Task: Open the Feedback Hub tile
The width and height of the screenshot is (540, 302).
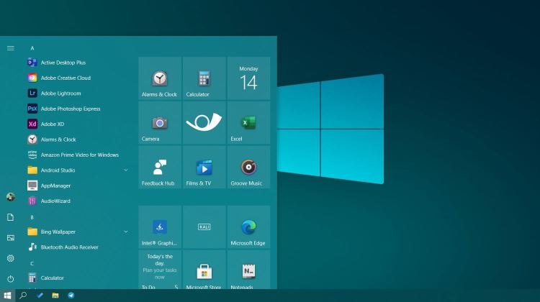Action: pos(160,167)
